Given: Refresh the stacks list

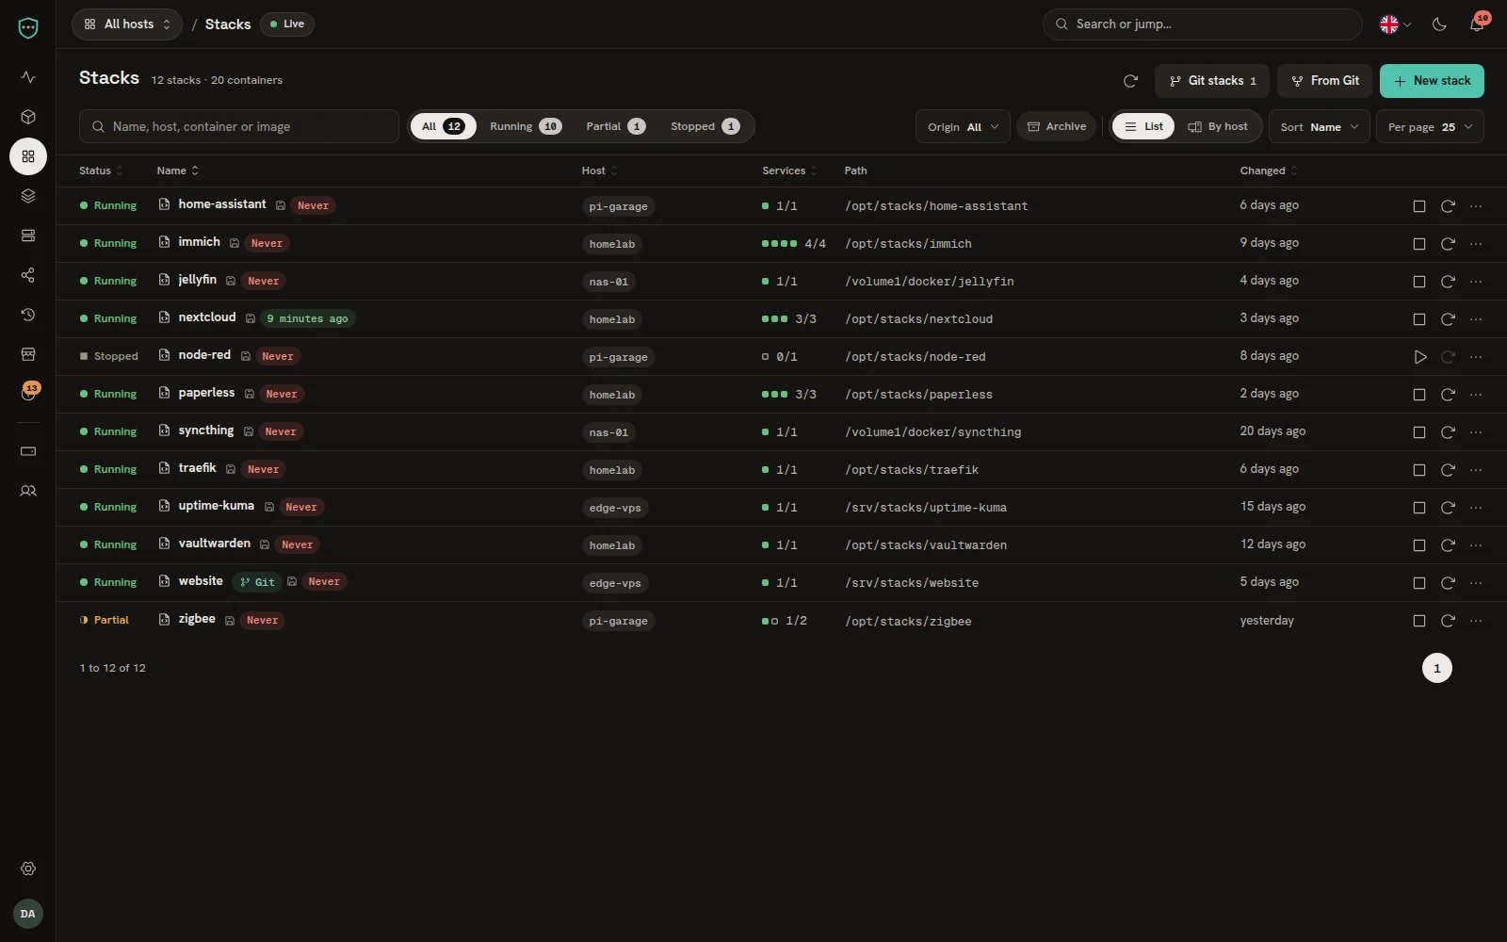Looking at the screenshot, I should click(x=1130, y=81).
